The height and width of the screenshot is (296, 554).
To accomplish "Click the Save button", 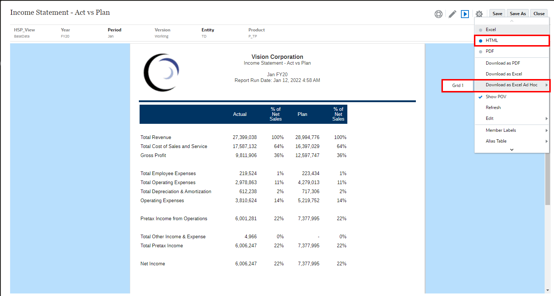I will [x=497, y=13].
